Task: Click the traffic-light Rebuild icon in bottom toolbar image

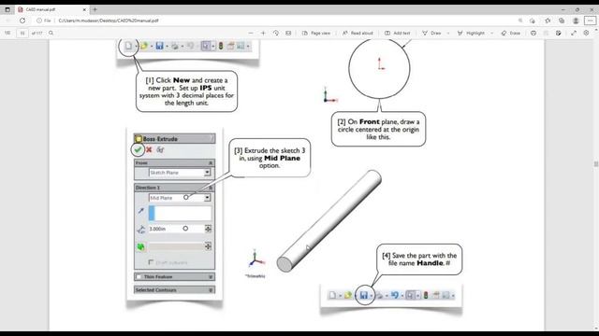Action: click(426, 295)
